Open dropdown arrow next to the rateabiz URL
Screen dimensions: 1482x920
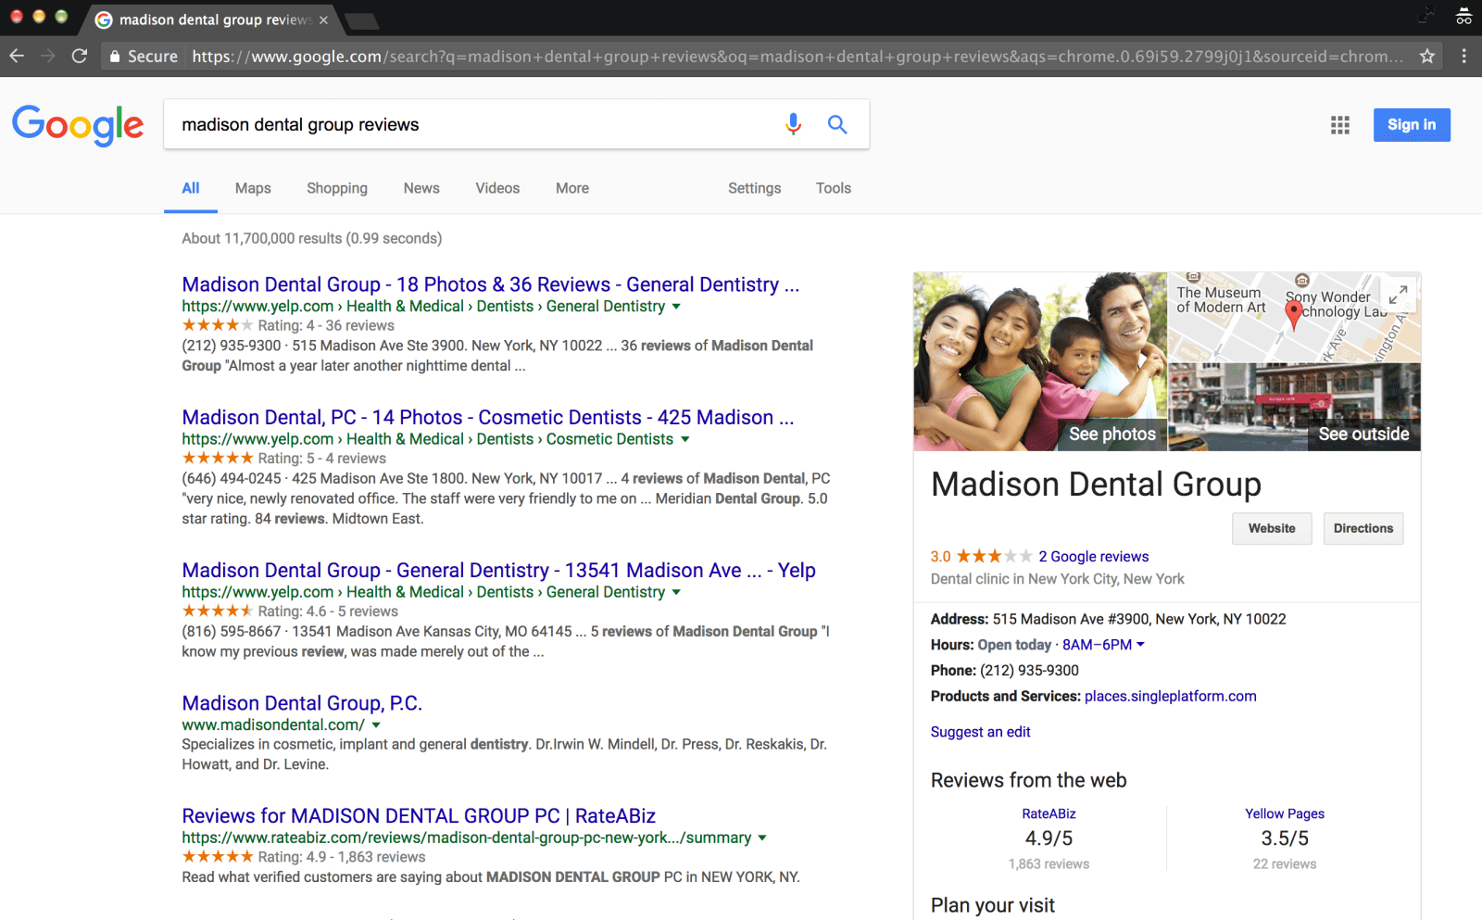tap(762, 838)
